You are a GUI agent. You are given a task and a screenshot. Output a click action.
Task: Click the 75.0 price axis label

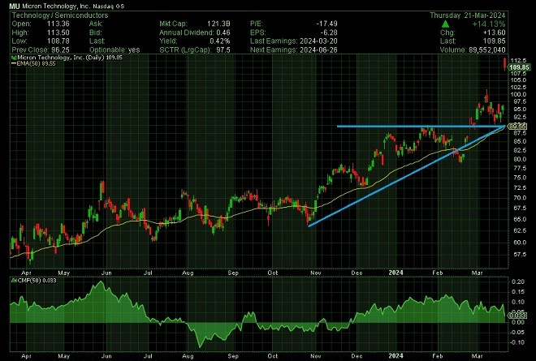[x=520, y=178]
